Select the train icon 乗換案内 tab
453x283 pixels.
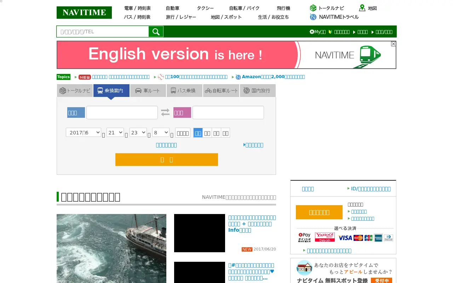tap(111, 91)
